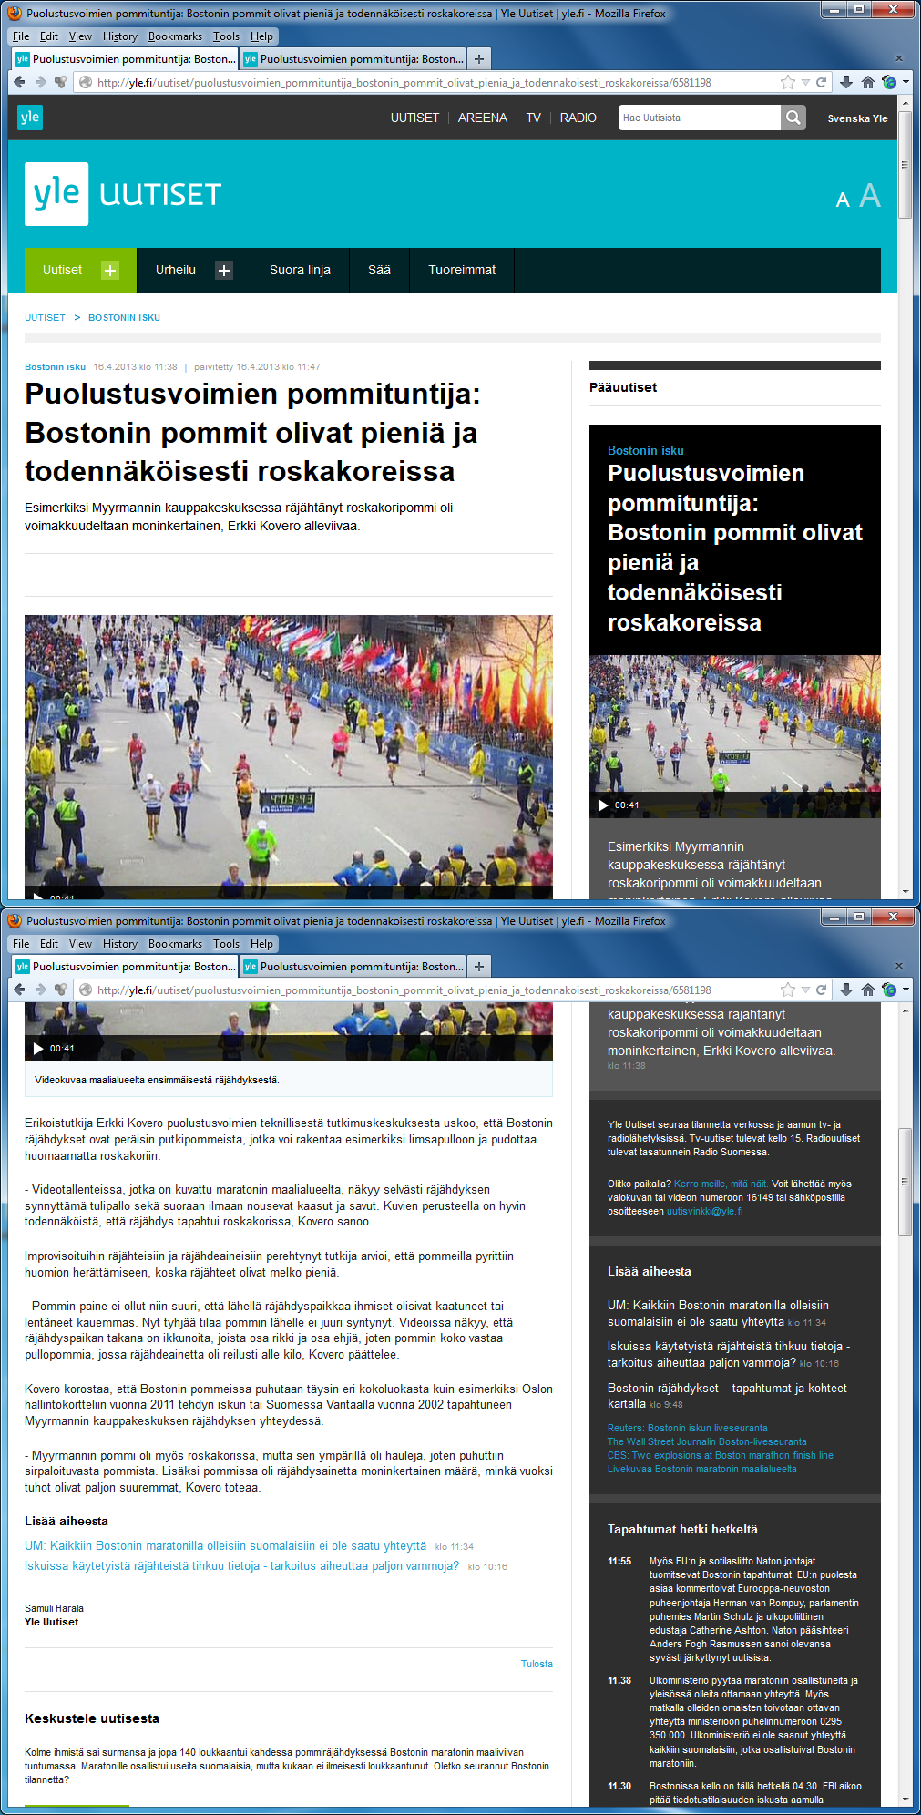Open the History menu in the top window
This screenshot has width=921, height=1815.
[x=120, y=36]
